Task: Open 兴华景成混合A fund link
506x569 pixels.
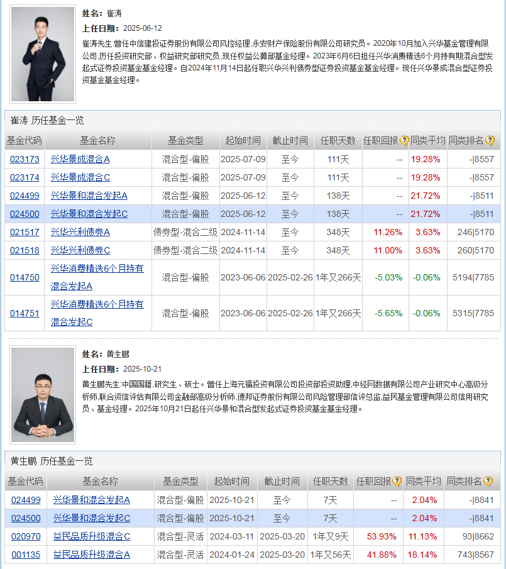Action: tap(80, 159)
